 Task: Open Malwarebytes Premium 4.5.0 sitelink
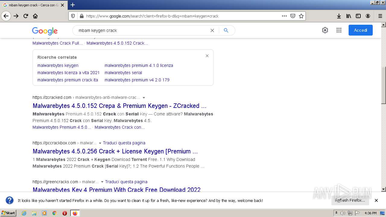coord(62,127)
